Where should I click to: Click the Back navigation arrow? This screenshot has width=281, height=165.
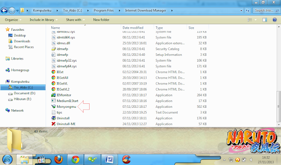[x=4, y=11]
